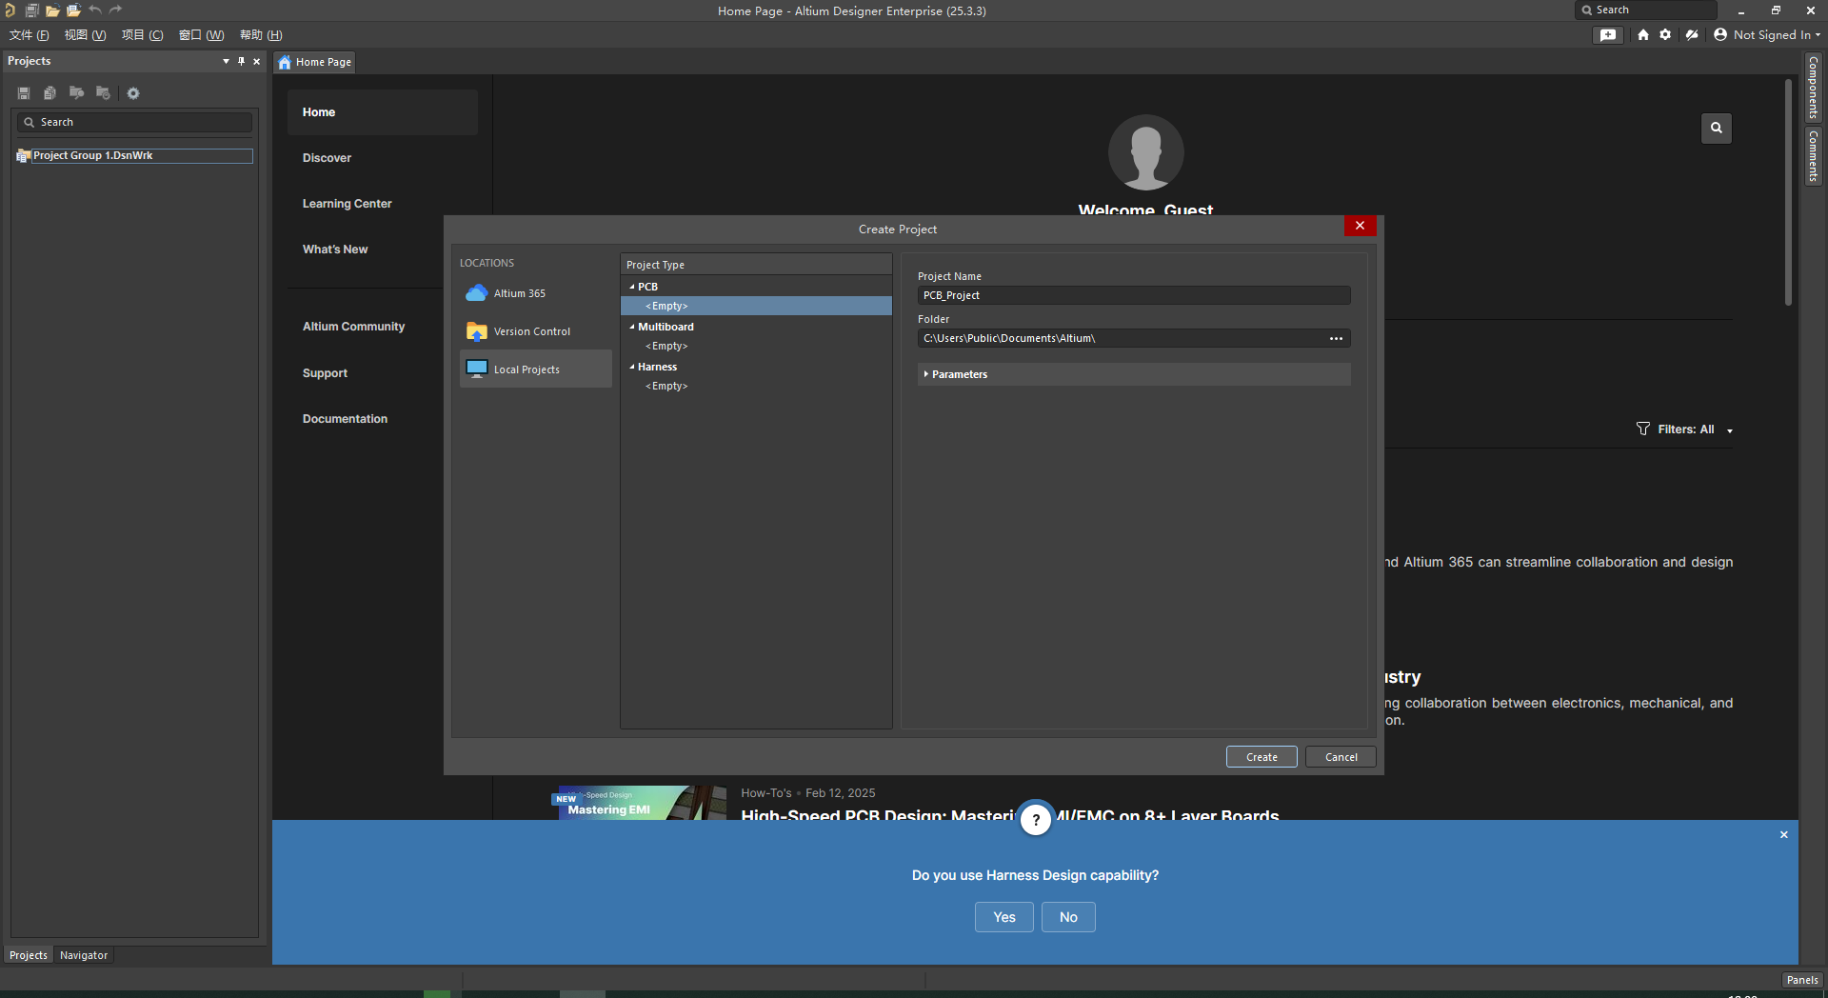Screen dimensions: 1828x998
Task: Click the magnifier button on the Home page
Action: pos(1717,128)
